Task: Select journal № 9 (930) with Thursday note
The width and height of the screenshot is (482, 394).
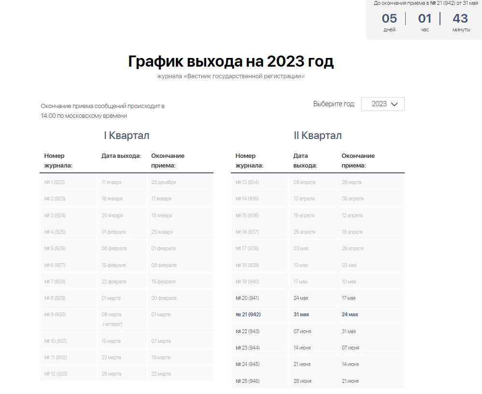Action: (55, 314)
